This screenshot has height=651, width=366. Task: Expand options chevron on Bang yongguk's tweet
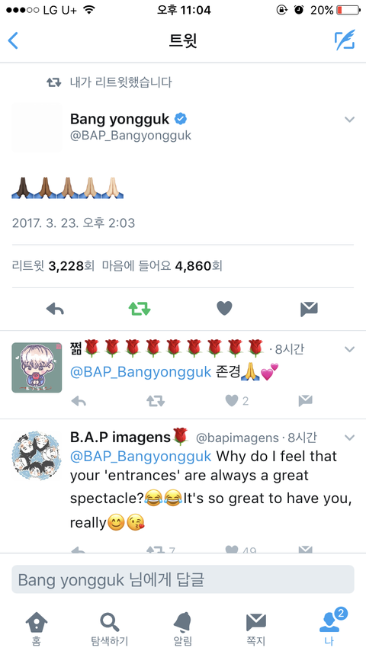(350, 120)
